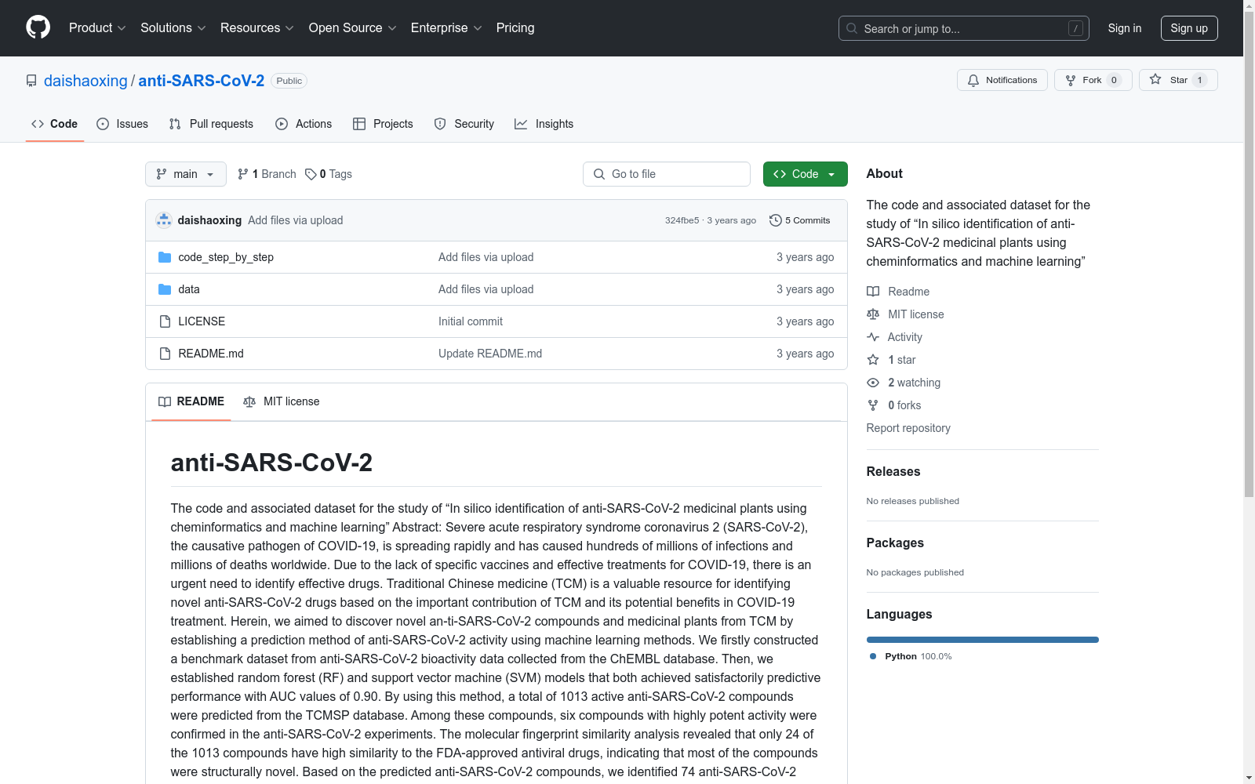Viewport: 1255px width, 784px height.
Task: Click the branch icon next to 1 Branch
Action: pos(243,174)
